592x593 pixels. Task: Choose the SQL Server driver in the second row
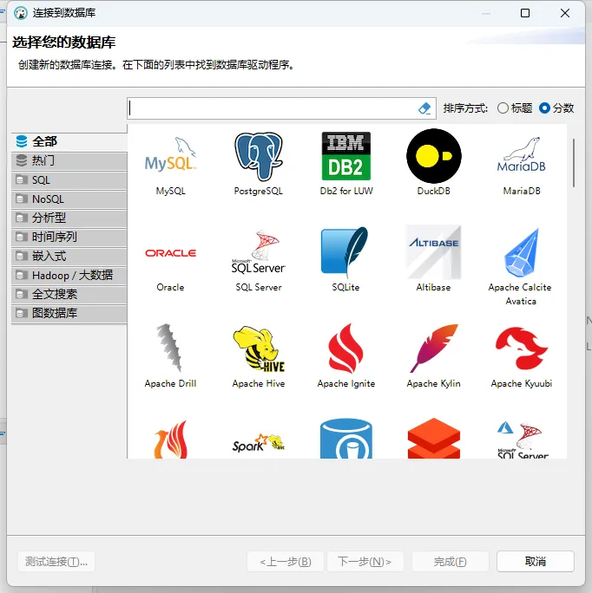click(x=259, y=261)
